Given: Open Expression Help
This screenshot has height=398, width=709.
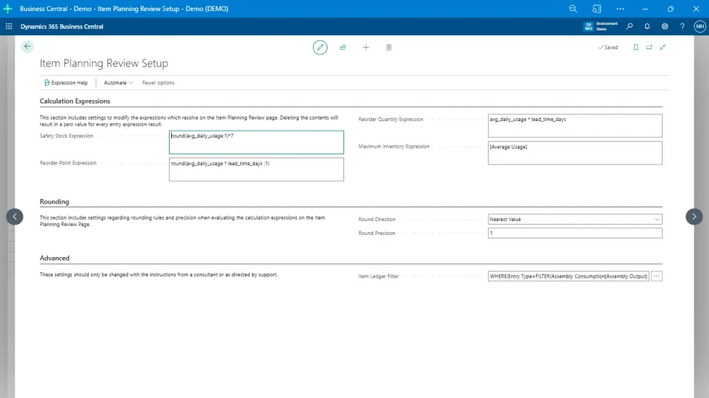Looking at the screenshot, I should (66, 82).
